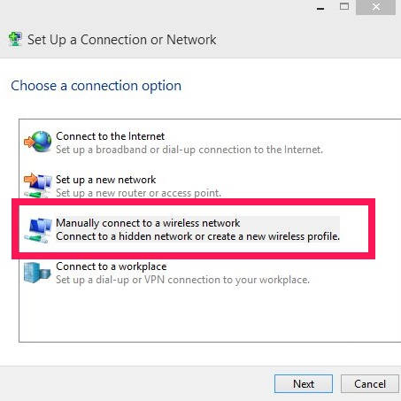Maximize the connection setup window
Image resolution: width=401 pixels, height=401 pixels.
click(x=344, y=7)
